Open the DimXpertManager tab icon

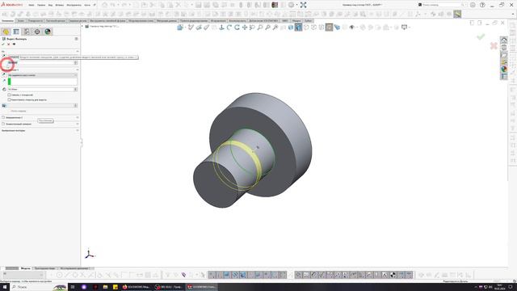click(37, 32)
